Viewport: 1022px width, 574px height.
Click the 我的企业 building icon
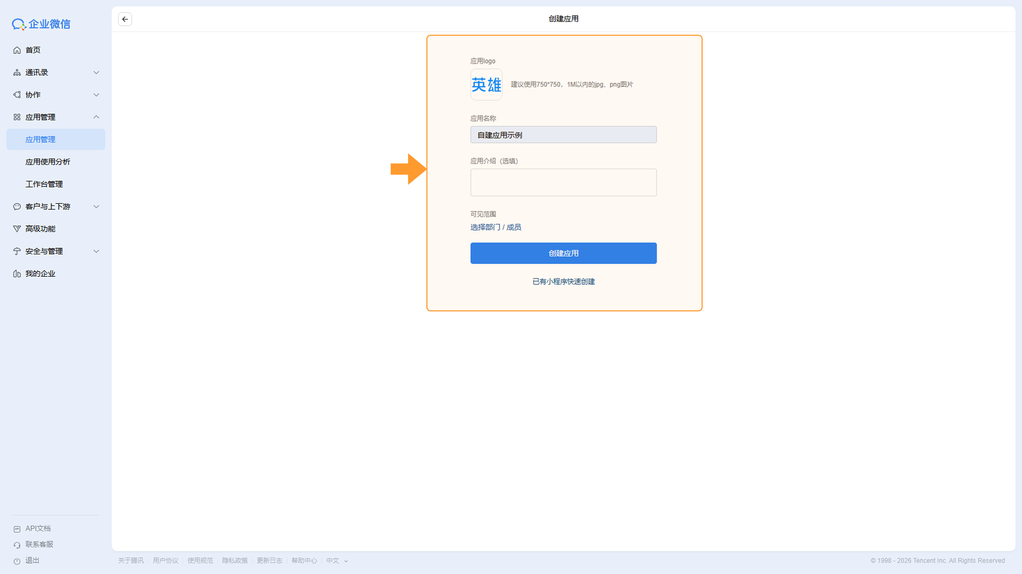pyautogui.click(x=17, y=273)
